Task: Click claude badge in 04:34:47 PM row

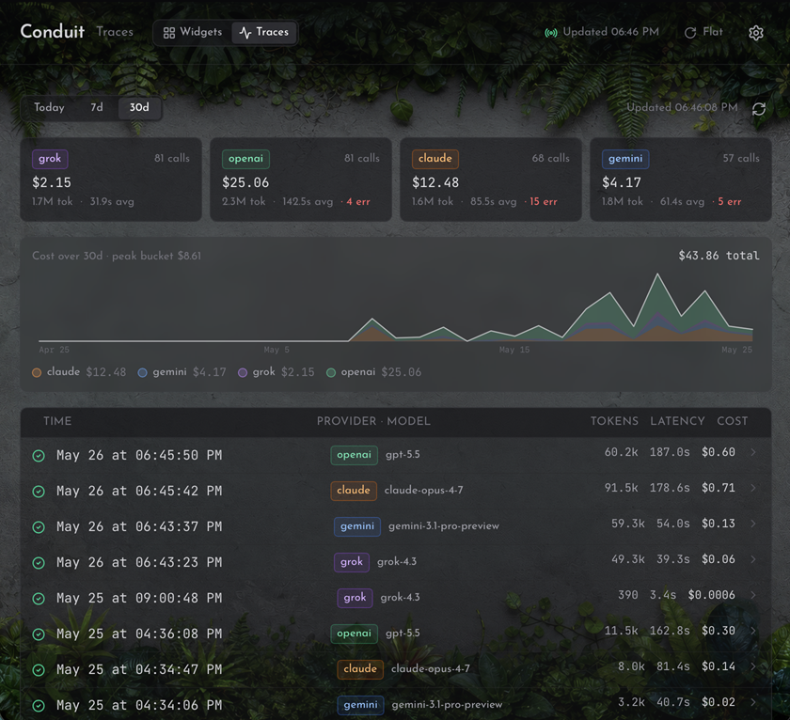Action: (360, 669)
